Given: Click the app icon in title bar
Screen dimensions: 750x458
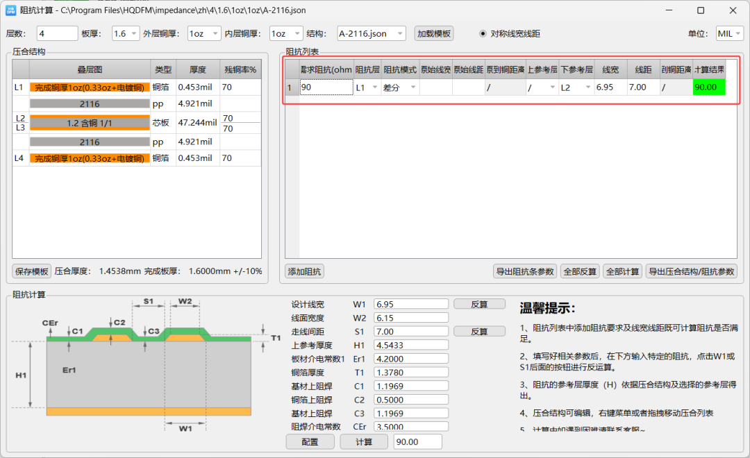Looking at the screenshot, I should pos(10,10).
